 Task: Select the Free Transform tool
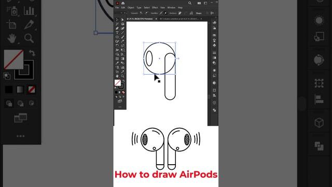[122, 50]
